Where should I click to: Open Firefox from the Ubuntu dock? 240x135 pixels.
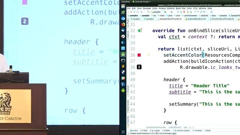(x=123, y=24)
